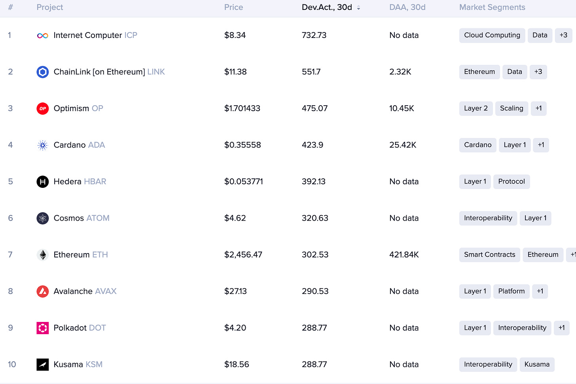Expand +1 segments for Polkadot
This screenshot has width=576, height=384.
[561, 328]
